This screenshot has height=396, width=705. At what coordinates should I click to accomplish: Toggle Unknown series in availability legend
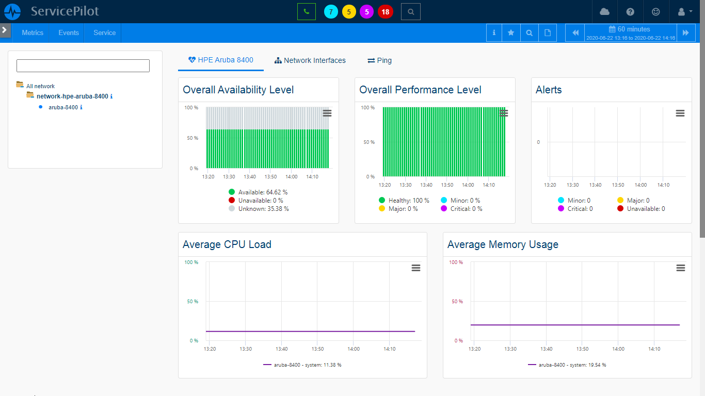[x=259, y=209]
